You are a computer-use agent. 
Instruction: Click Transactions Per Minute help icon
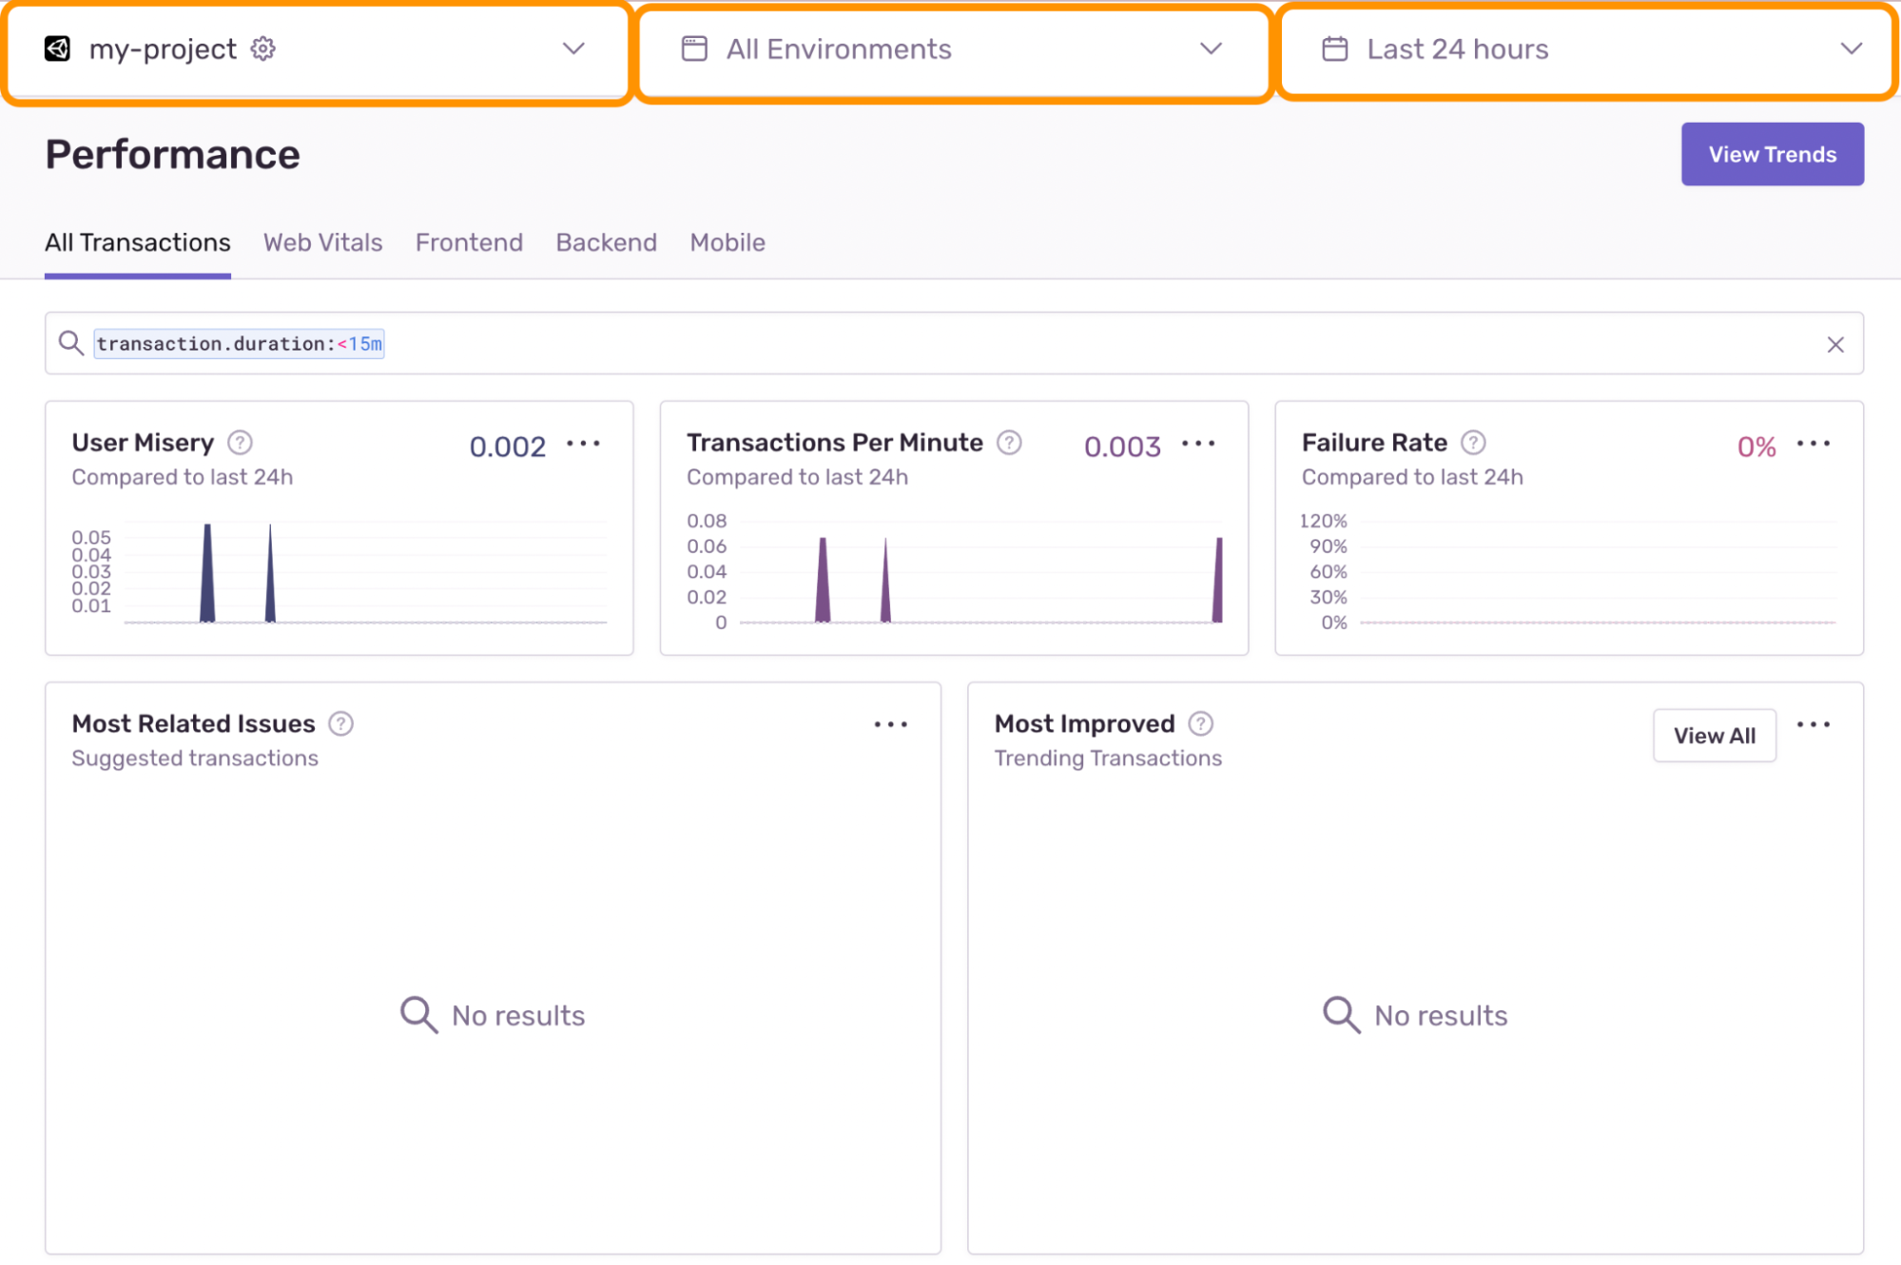click(x=1009, y=443)
